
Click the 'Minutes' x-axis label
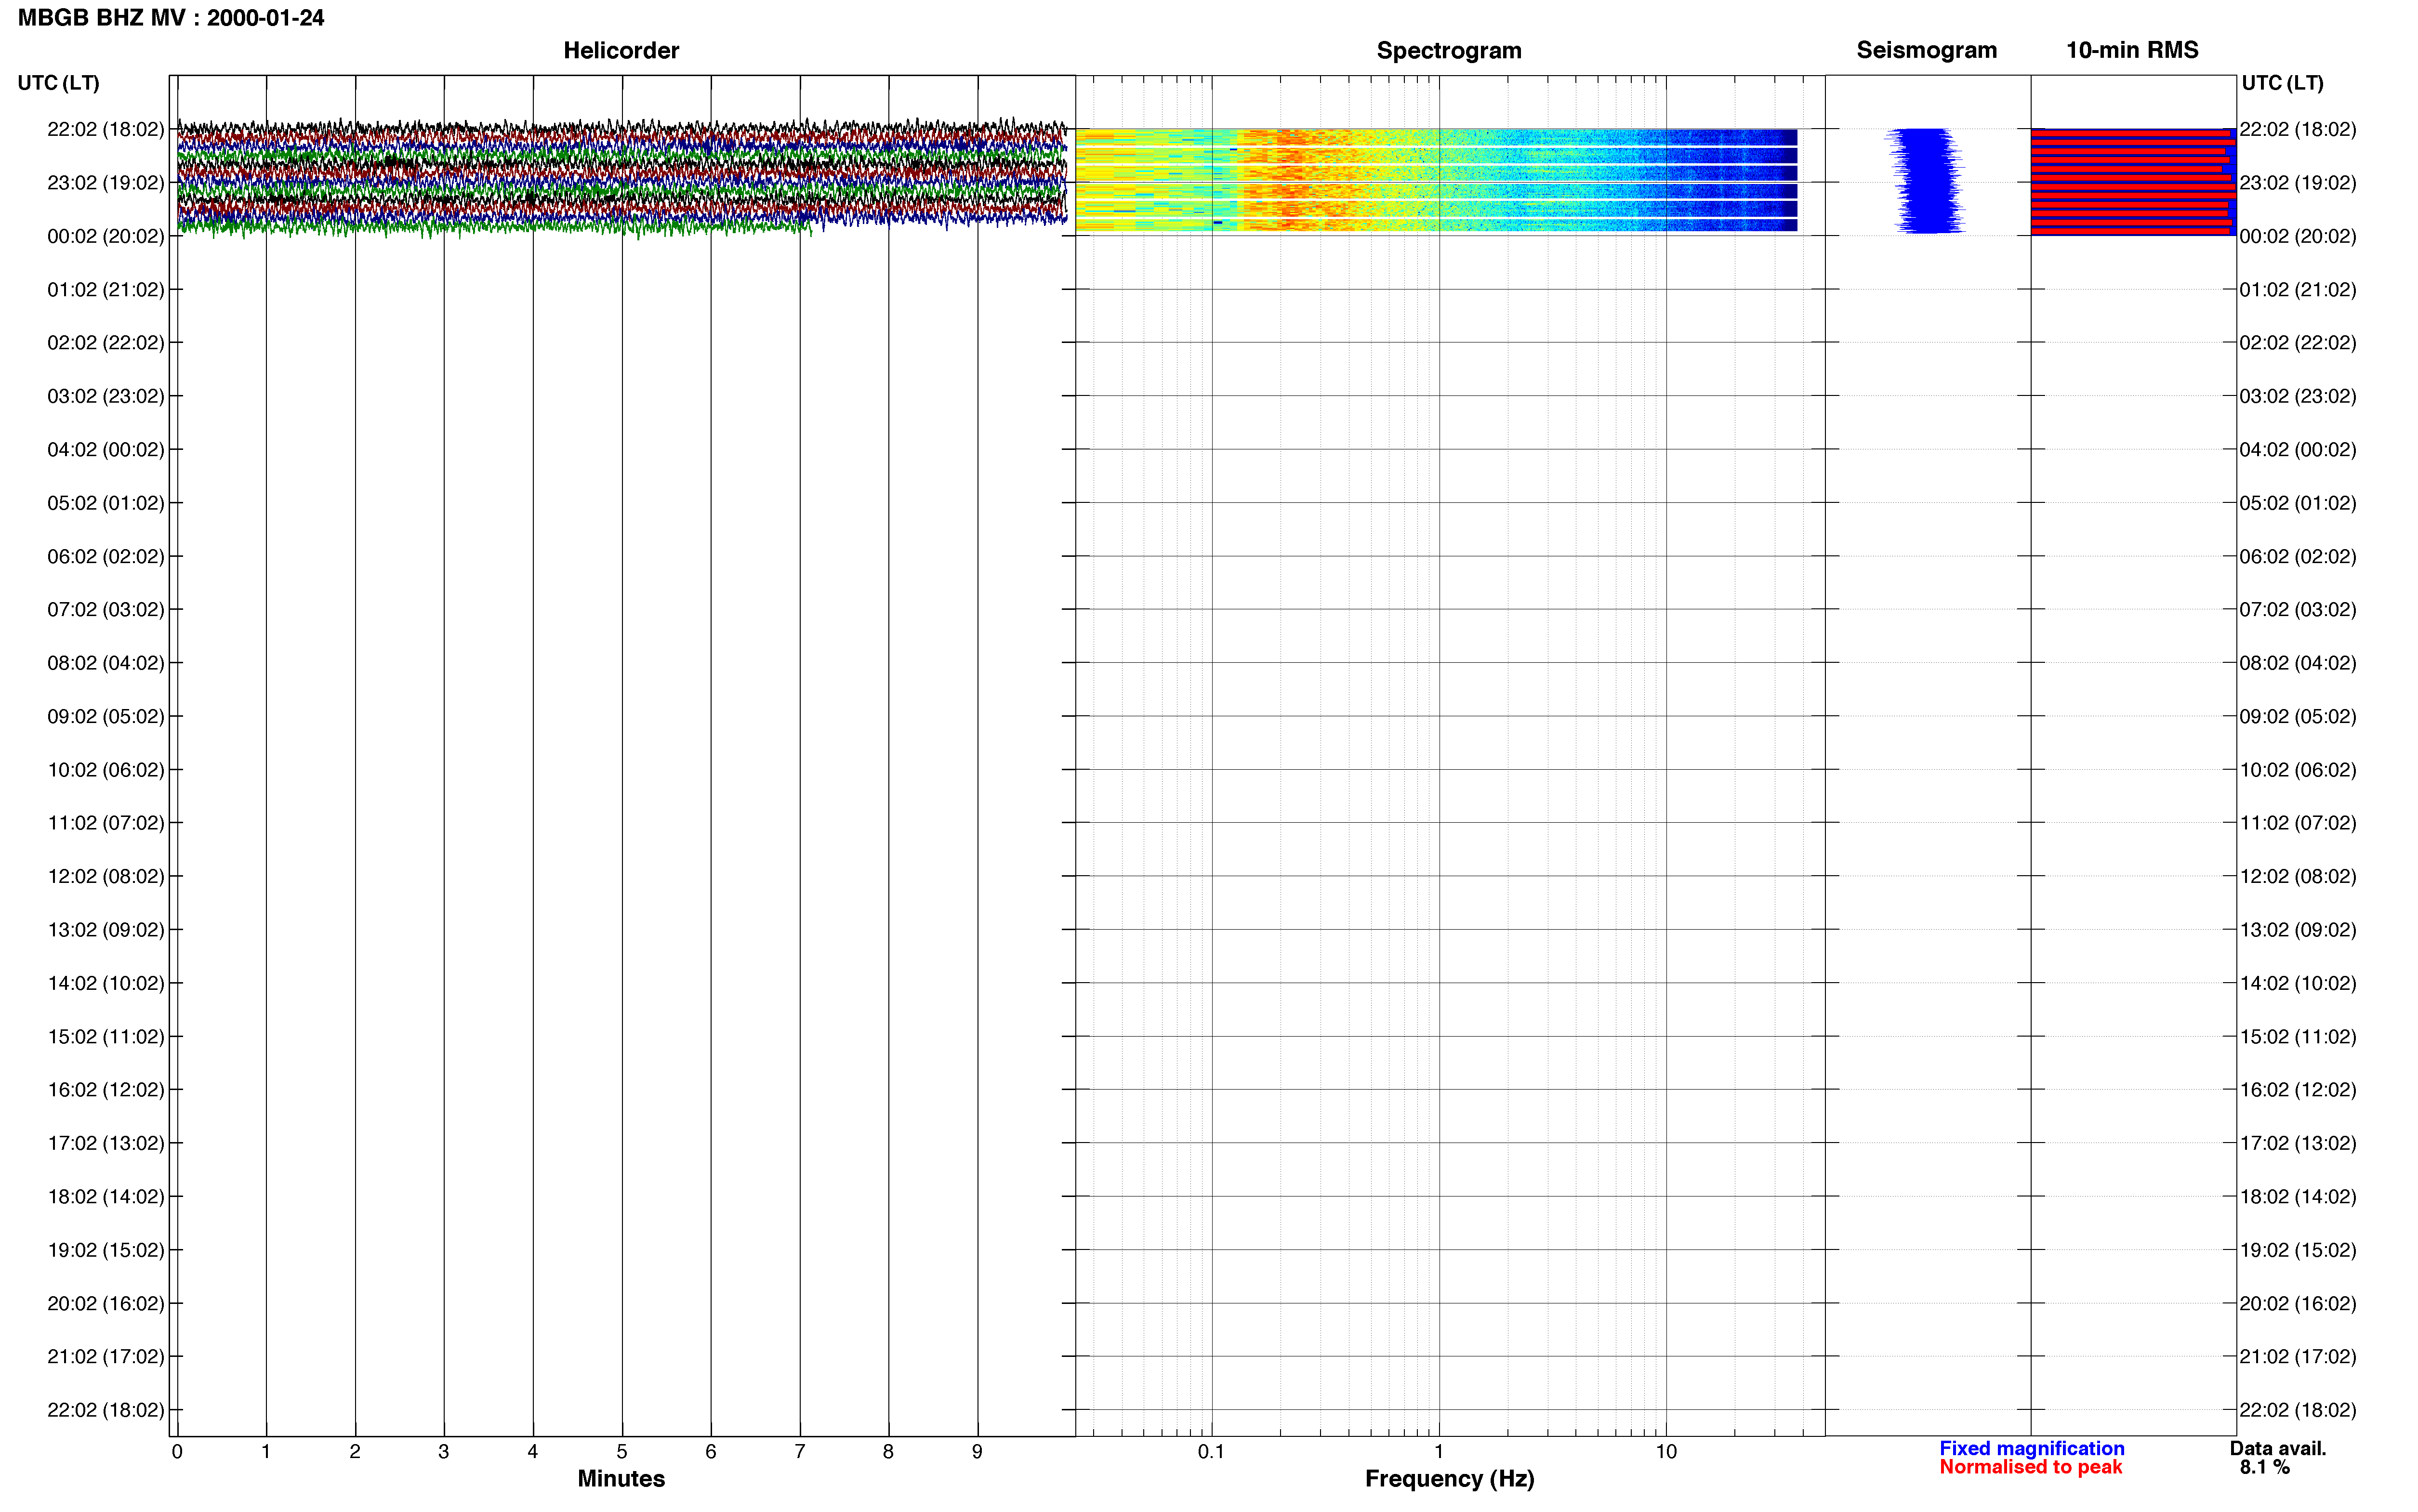621,1479
